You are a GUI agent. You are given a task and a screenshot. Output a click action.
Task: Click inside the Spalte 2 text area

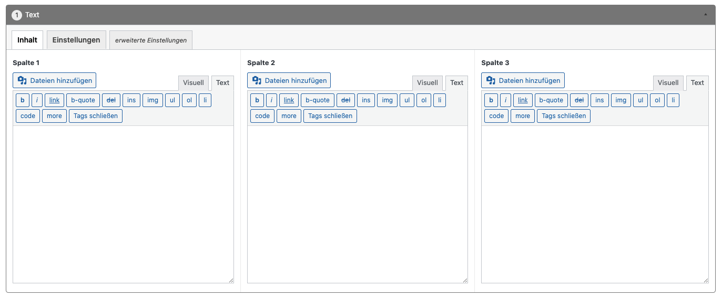[x=357, y=205]
